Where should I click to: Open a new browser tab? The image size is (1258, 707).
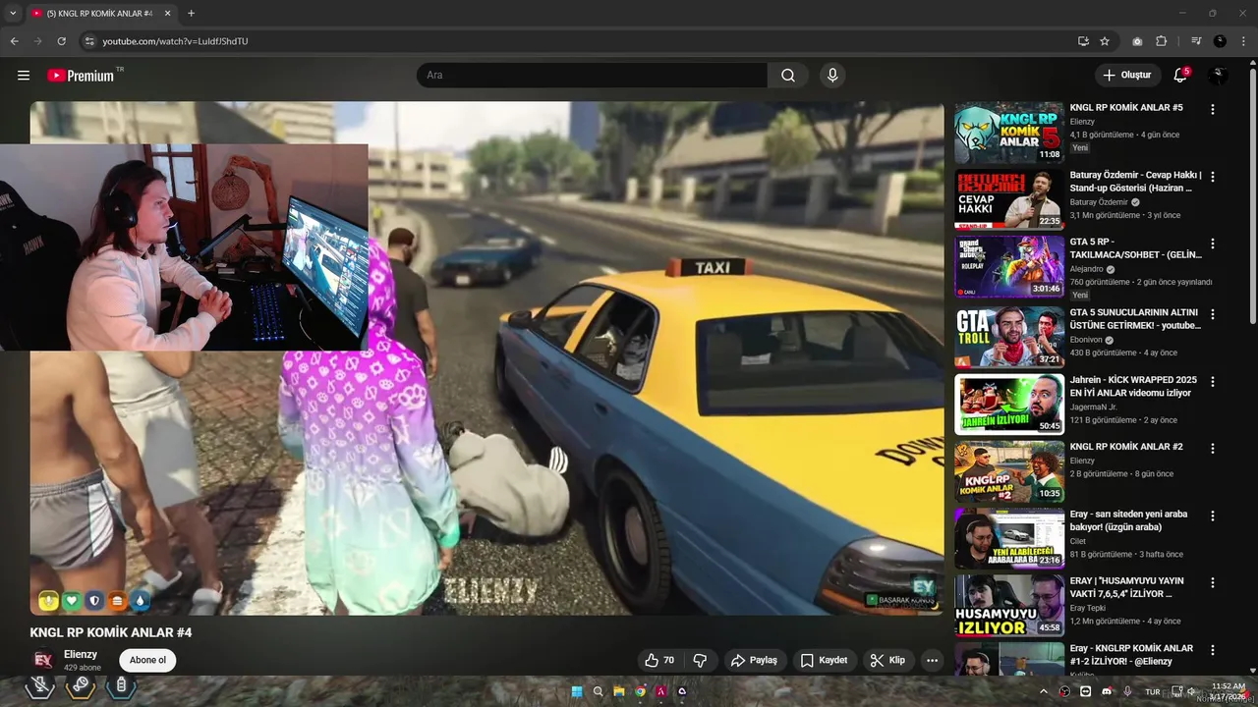(191, 13)
